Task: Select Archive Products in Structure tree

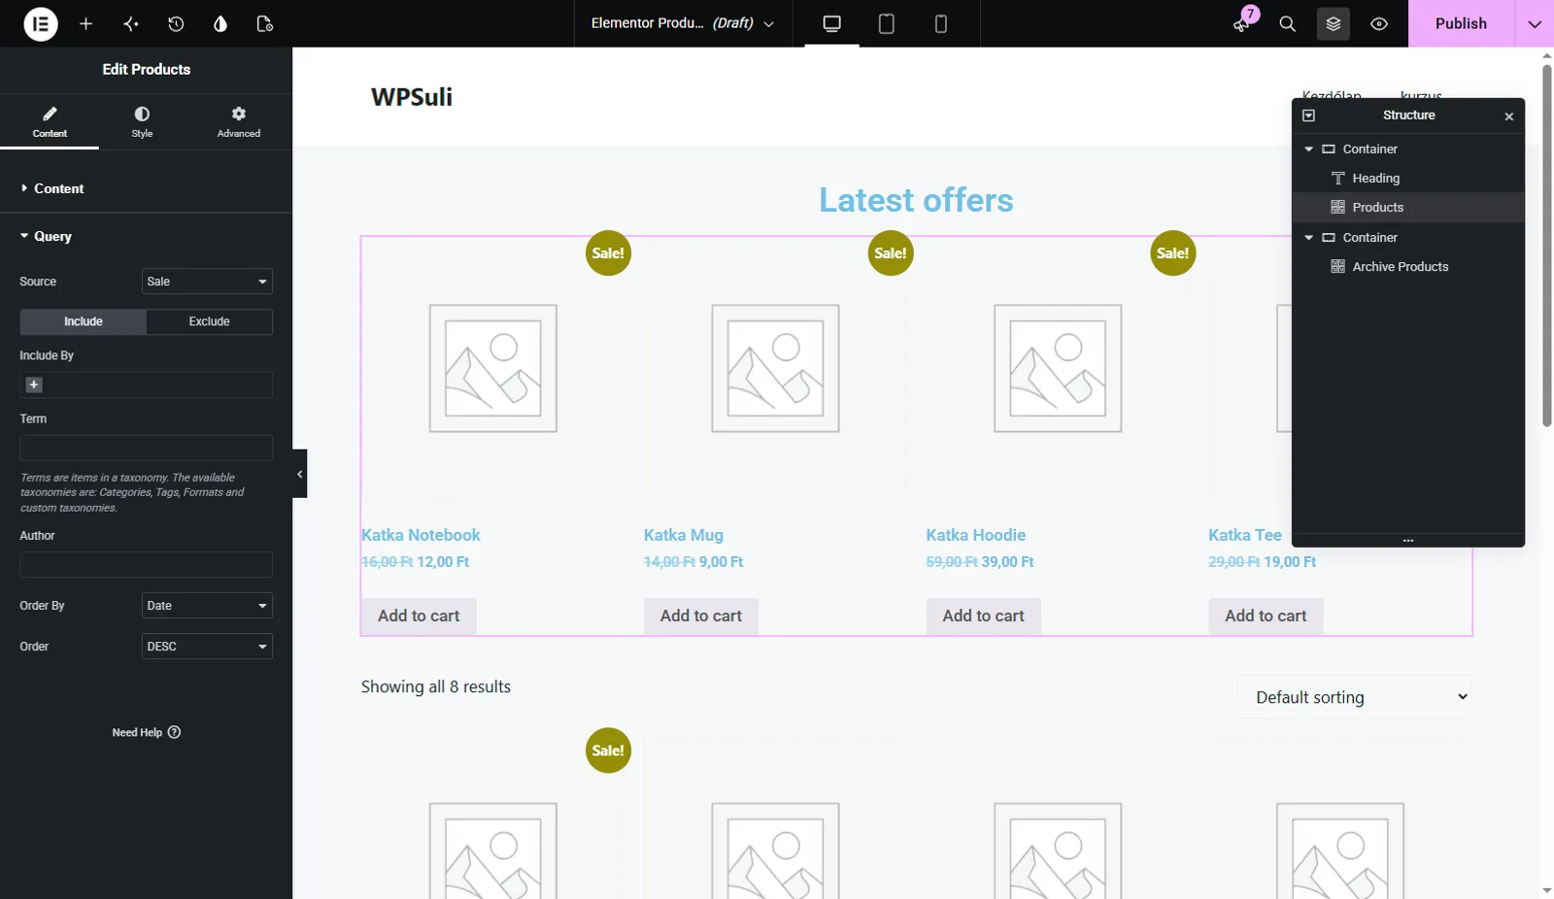Action: pos(1408,266)
